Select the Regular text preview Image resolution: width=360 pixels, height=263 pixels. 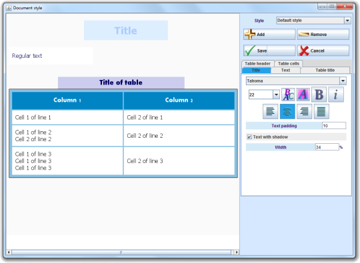click(x=51, y=56)
